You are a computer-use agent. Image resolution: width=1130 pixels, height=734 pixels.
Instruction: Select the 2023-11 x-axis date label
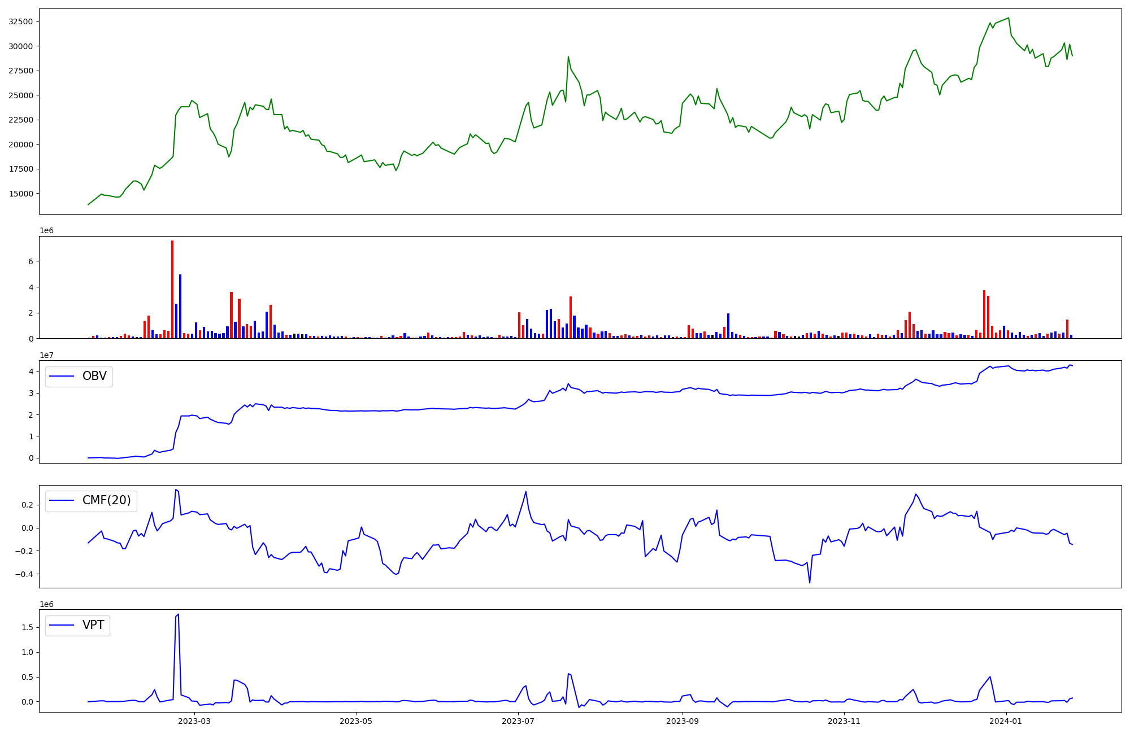click(x=844, y=721)
